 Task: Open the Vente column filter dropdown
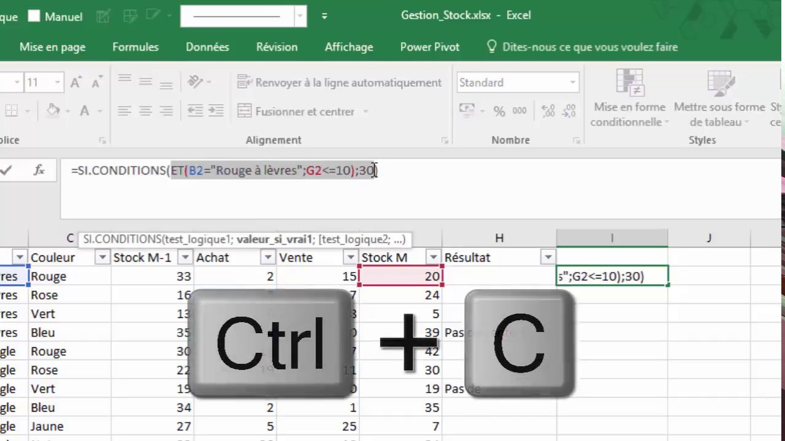(351, 258)
